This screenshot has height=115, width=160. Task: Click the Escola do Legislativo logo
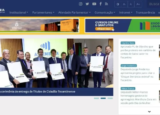pyautogui.click(x=150, y=26)
